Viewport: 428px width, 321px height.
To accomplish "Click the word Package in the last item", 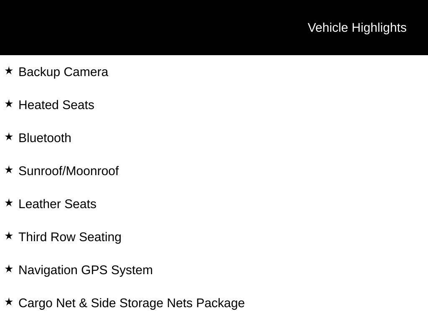I will pyautogui.click(x=221, y=303).
